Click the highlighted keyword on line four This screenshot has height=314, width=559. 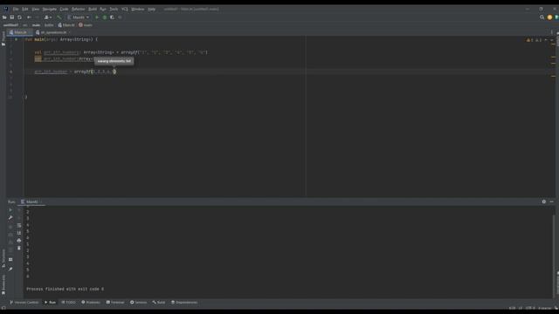(x=38, y=58)
